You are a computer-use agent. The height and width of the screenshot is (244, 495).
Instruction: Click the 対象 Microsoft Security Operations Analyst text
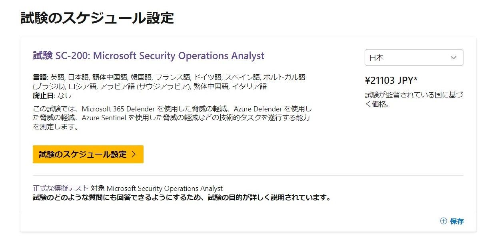[157, 188]
